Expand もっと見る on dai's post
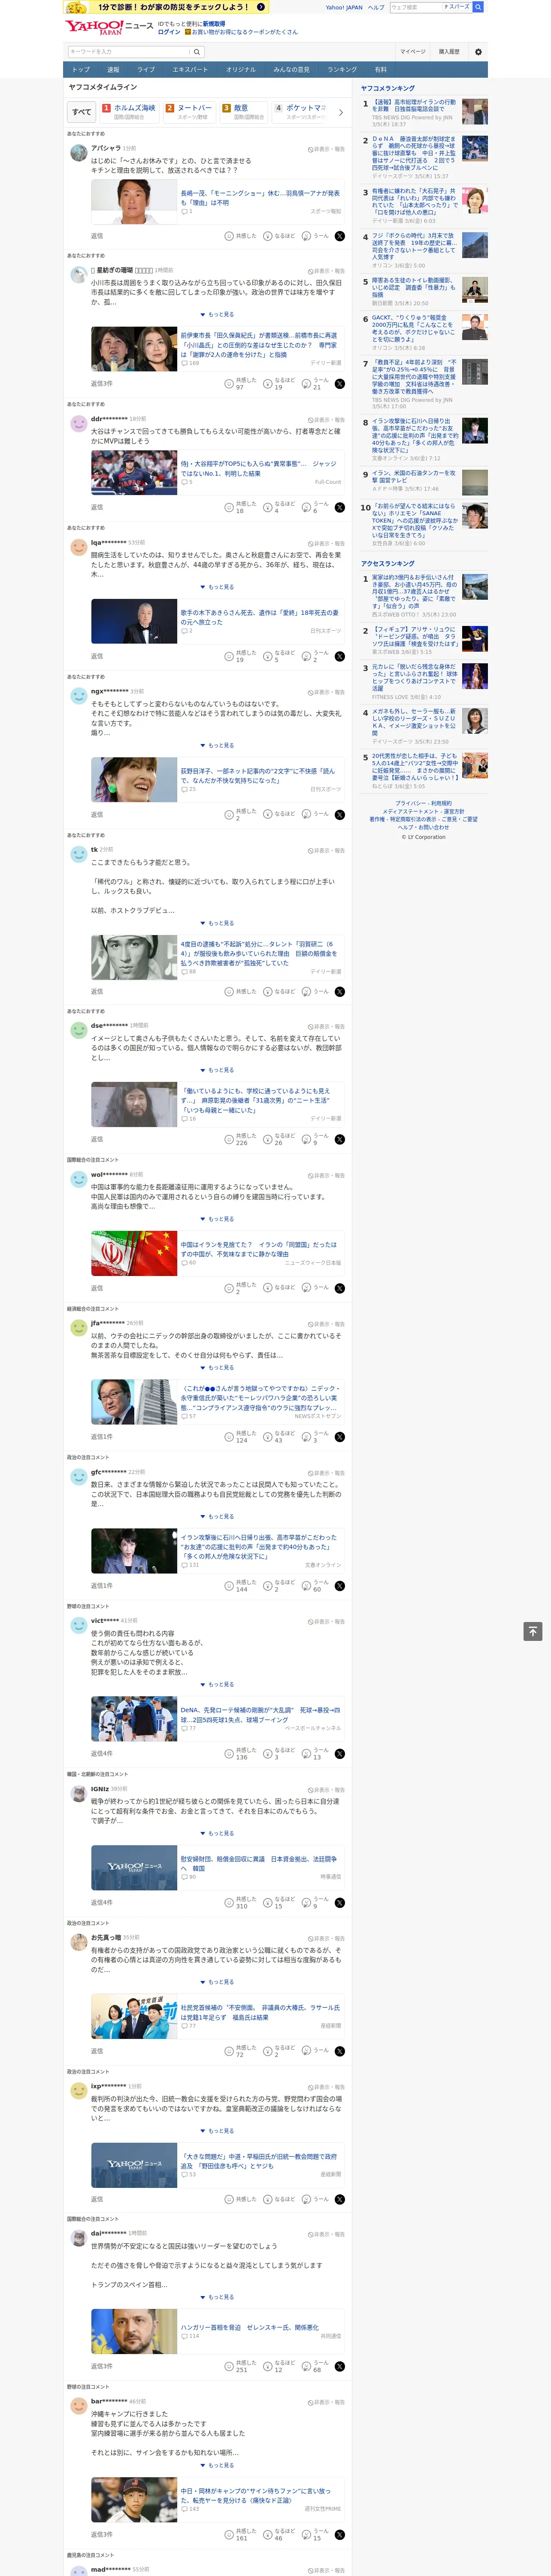Image resolution: width=551 pixels, height=2576 pixels. coord(217,2297)
